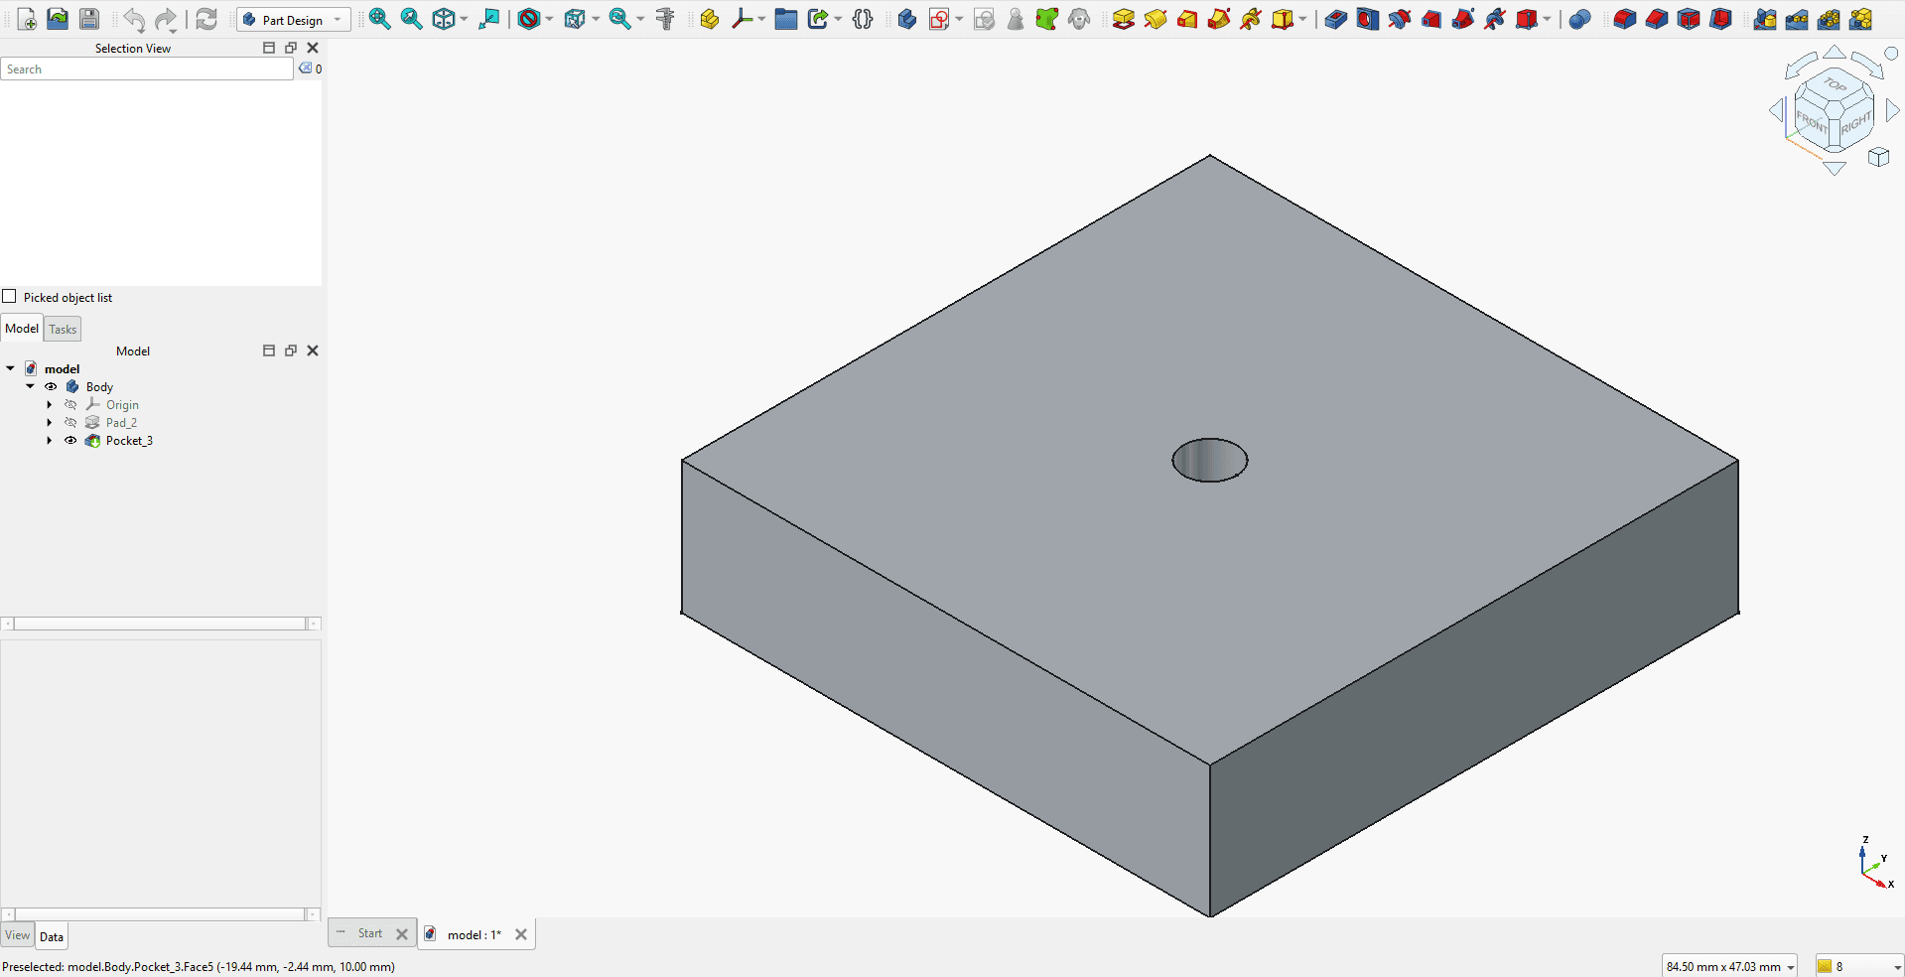Save the current document
This screenshot has width=1905, height=977.
point(89,19)
